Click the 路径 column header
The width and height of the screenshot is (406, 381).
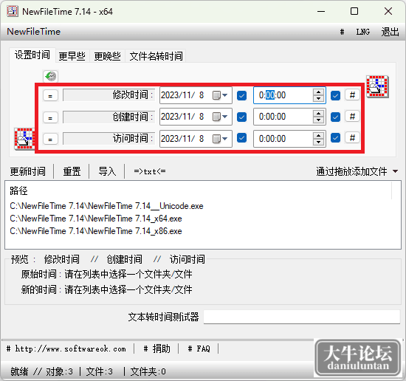point(18,191)
